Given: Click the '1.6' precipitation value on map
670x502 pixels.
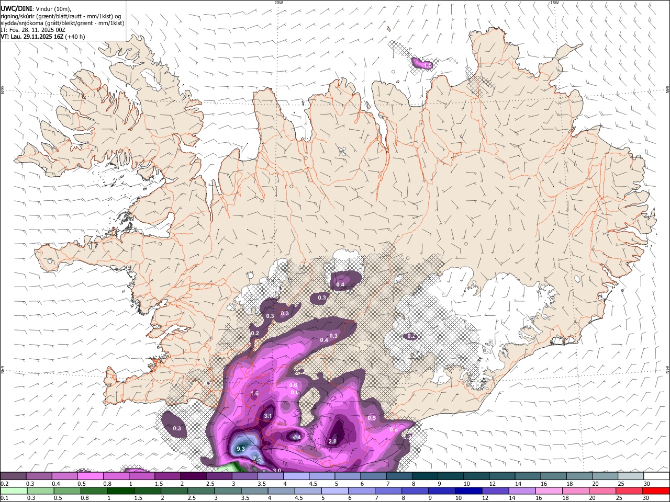Looking at the screenshot, I should pos(254,393).
